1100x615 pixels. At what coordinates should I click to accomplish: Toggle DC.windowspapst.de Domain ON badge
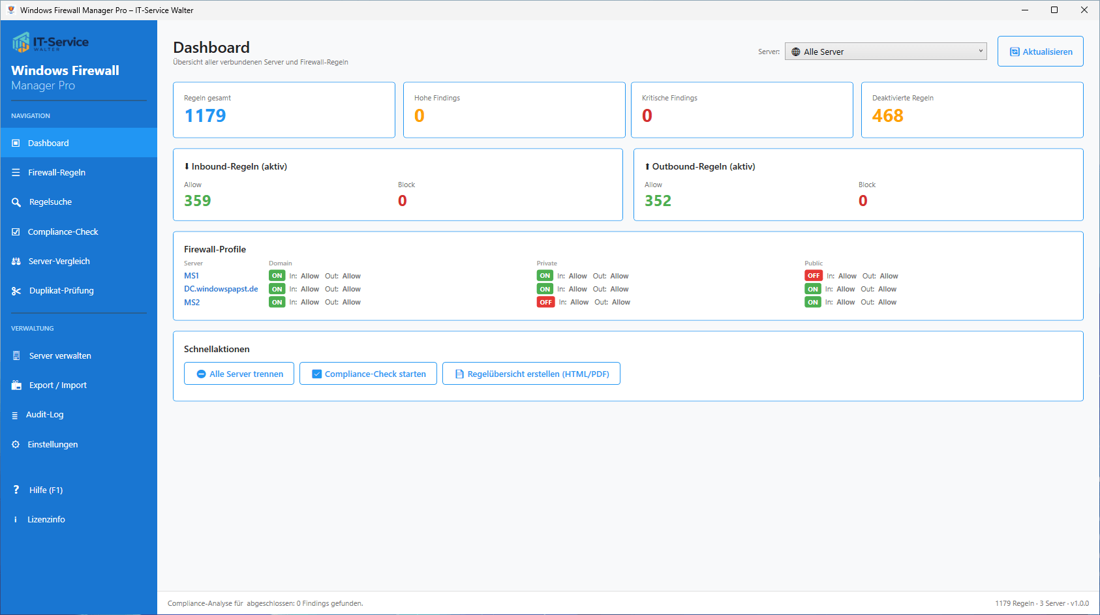[277, 290]
